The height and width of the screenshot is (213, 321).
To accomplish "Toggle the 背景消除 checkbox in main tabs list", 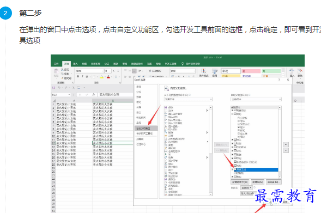I will point(235,110).
